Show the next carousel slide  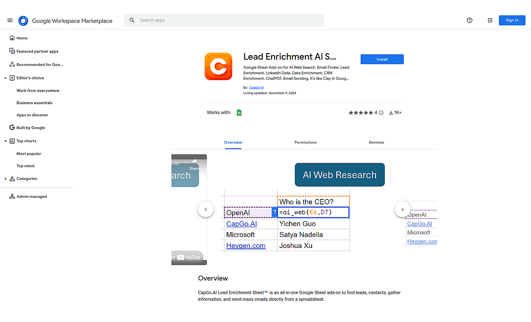[x=402, y=209]
